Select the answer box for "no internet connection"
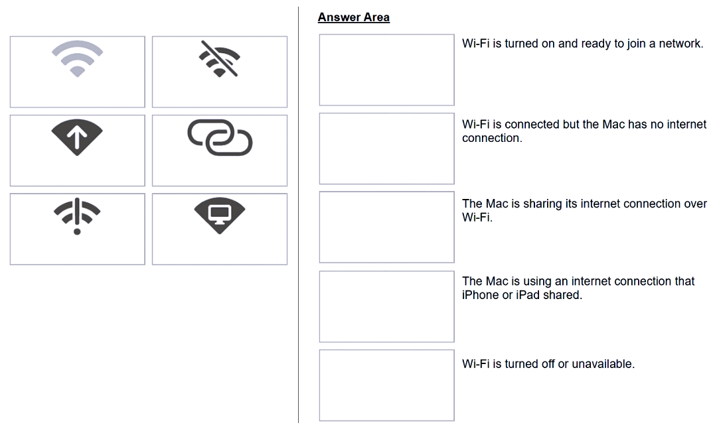Image resolution: width=715 pixels, height=437 pixels. (386, 149)
